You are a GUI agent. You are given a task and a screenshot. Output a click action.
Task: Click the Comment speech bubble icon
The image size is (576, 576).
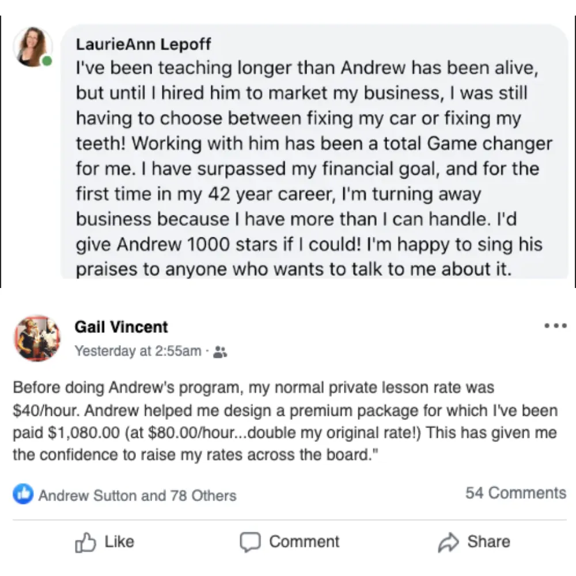click(x=250, y=542)
